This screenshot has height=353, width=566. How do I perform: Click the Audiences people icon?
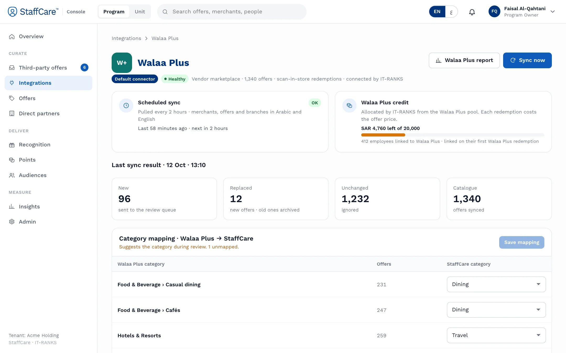(12, 175)
